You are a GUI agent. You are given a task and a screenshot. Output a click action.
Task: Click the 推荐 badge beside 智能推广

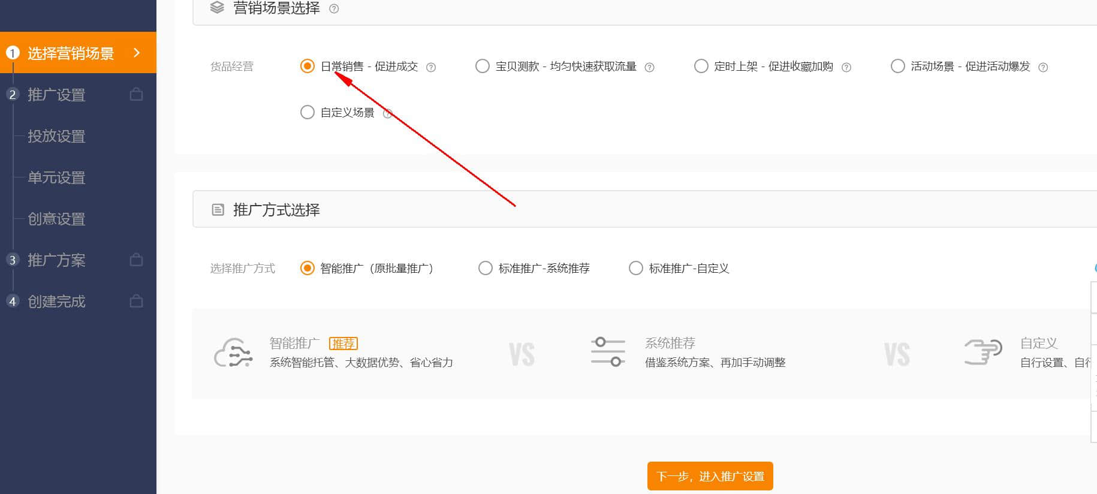tap(343, 344)
